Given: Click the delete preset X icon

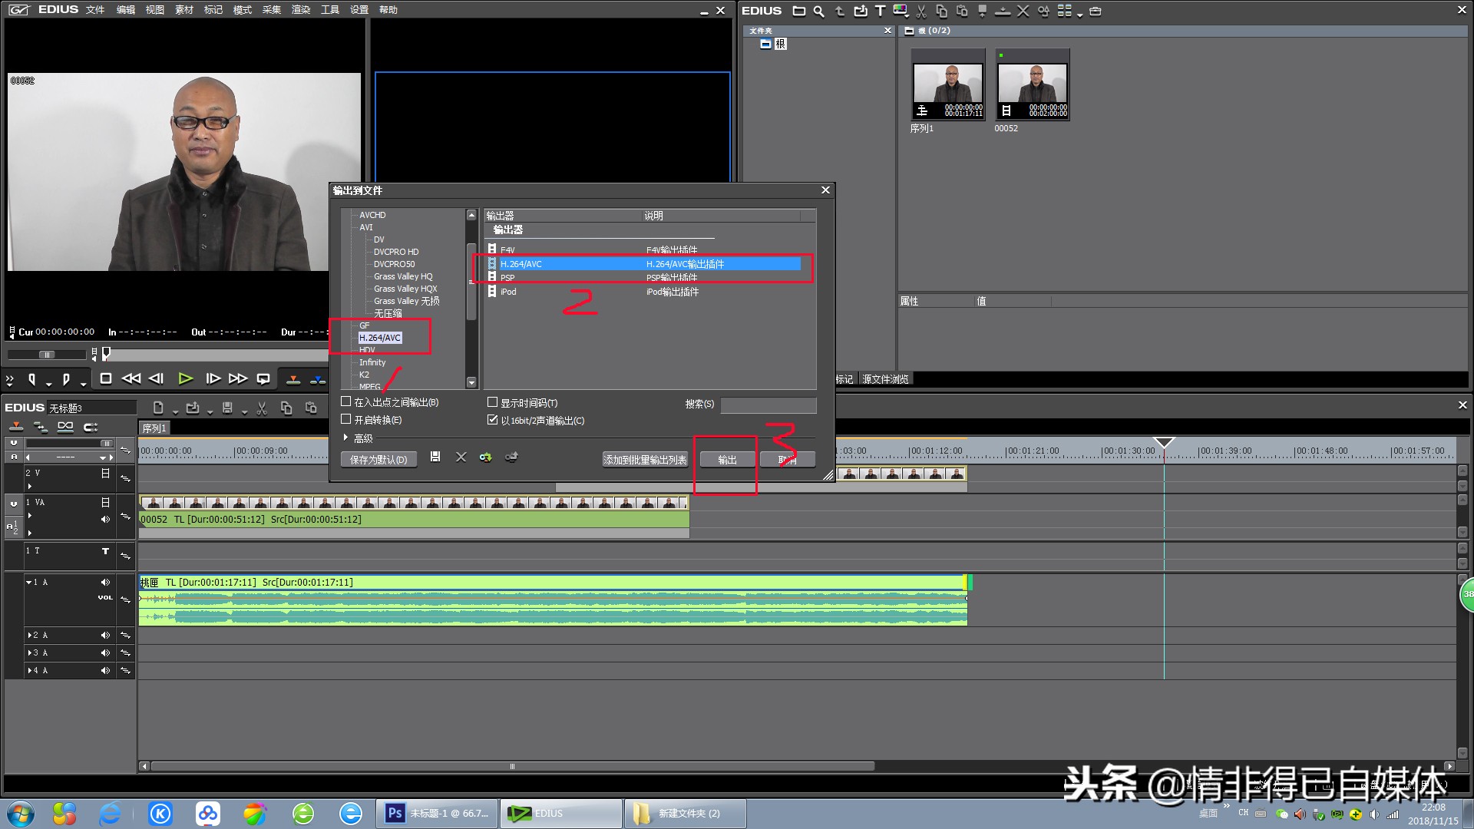Looking at the screenshot, I should [x=461, y=457].
